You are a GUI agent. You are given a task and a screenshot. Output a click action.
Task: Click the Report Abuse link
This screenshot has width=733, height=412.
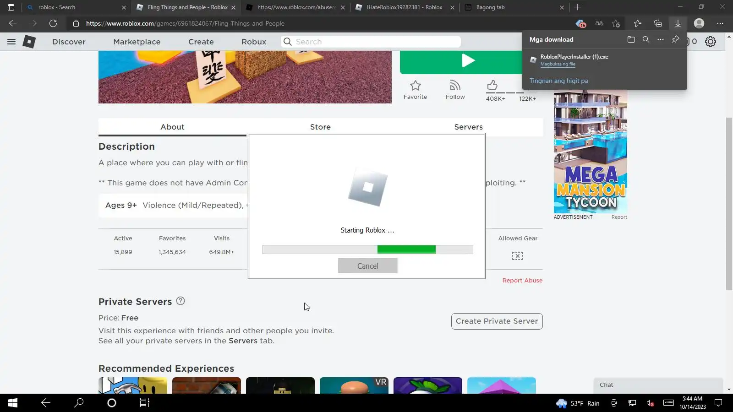point(522,281)
